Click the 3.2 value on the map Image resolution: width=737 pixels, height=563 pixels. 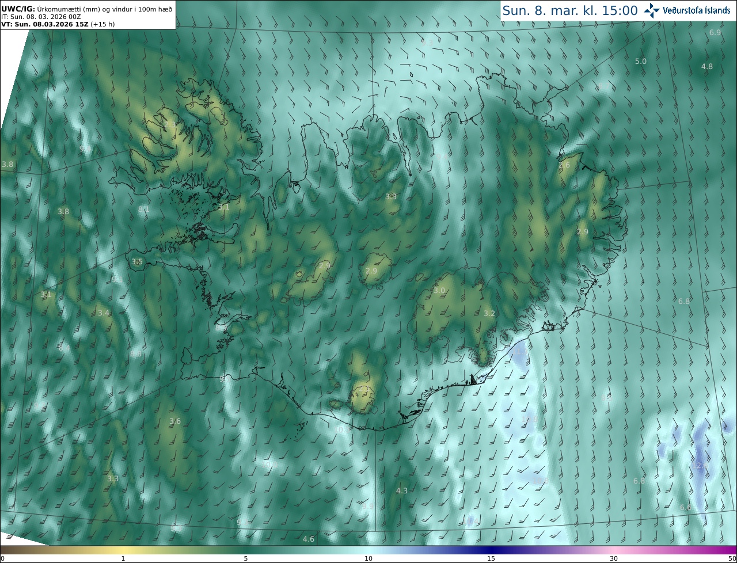(x=489, y=314)
